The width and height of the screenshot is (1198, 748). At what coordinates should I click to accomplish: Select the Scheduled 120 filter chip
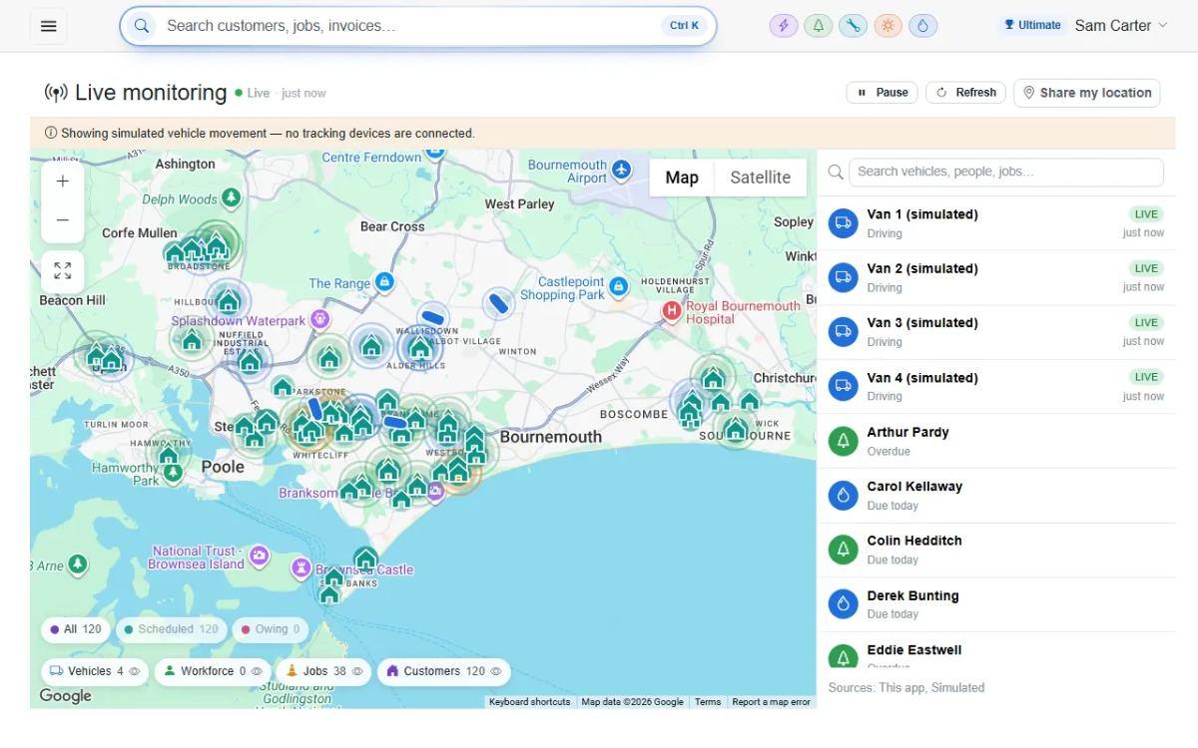[x=171, y=629]
